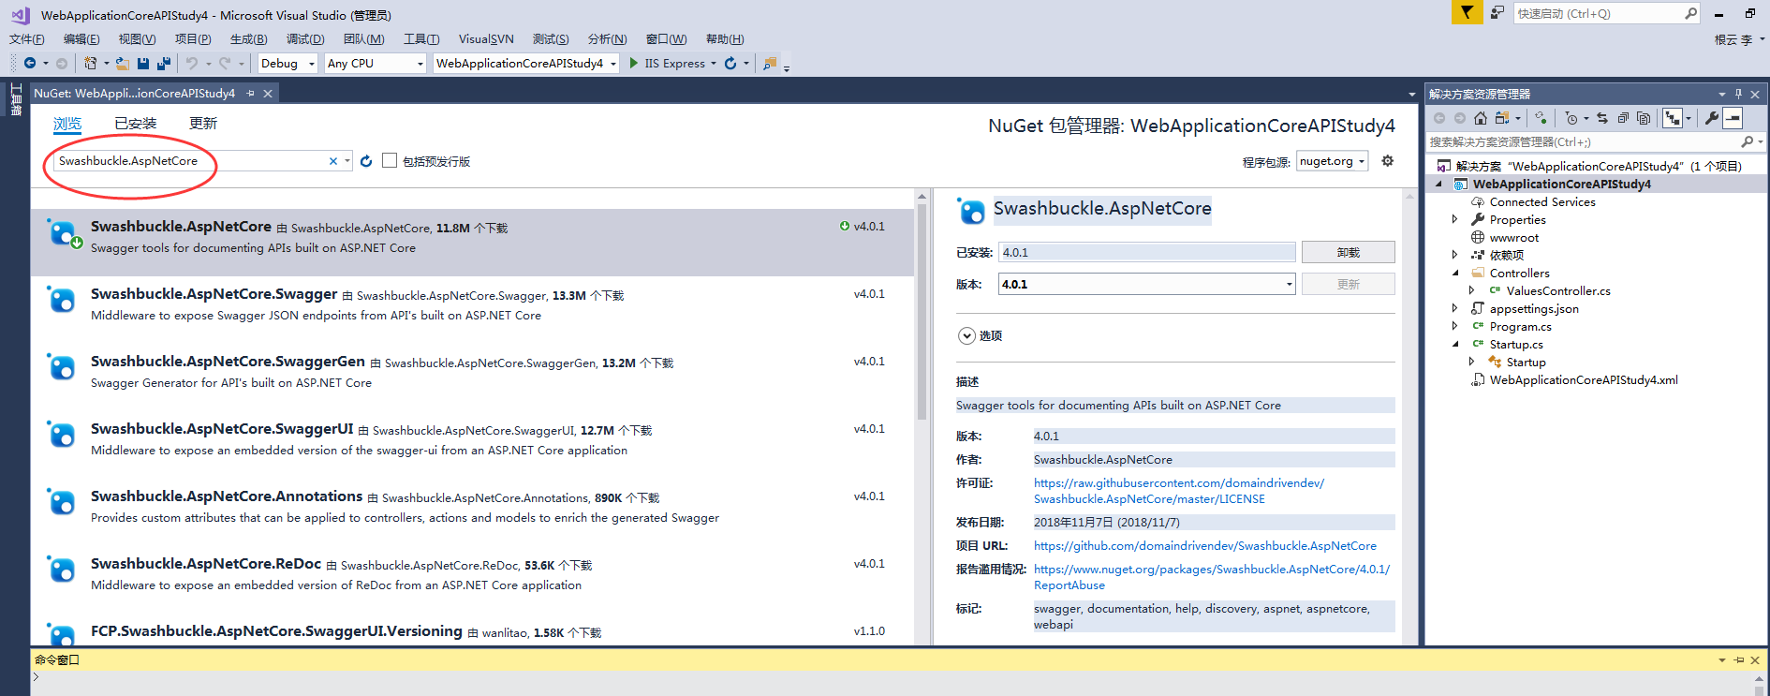This screenshot has width=1770, height=696.
Task: Select WebApplicationCoreAPIStudy4.xml file
Action: tap(1584, 379)
